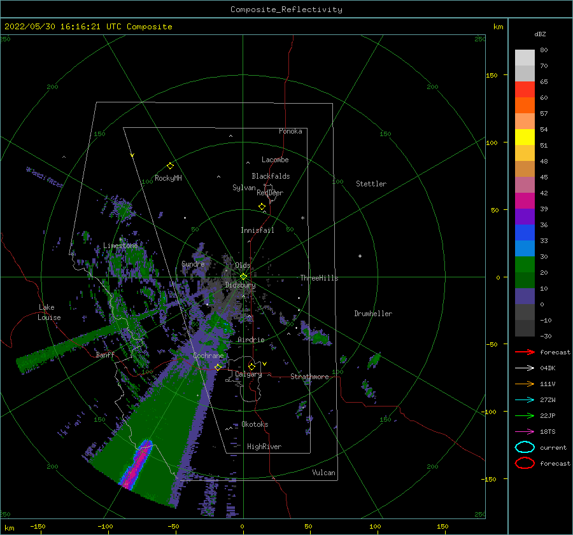Screen dimensions: 573x535
Task: Click the yellow radar site diamond at Olds
Action: point(243,277)
